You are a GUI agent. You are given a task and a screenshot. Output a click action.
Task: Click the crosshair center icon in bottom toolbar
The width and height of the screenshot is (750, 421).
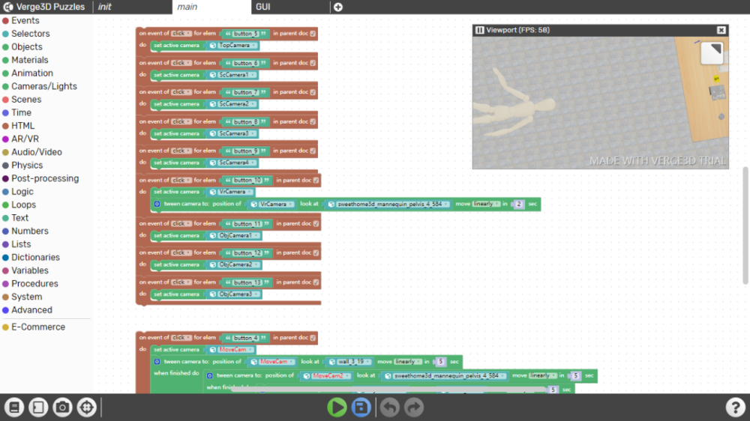tap(86, 408)
